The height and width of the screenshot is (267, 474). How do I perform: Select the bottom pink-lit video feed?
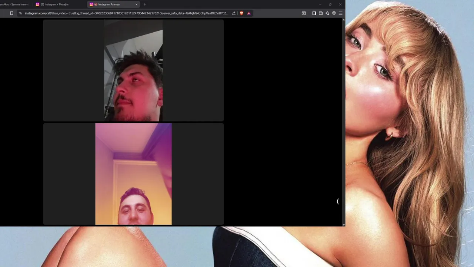pos(133,174)
